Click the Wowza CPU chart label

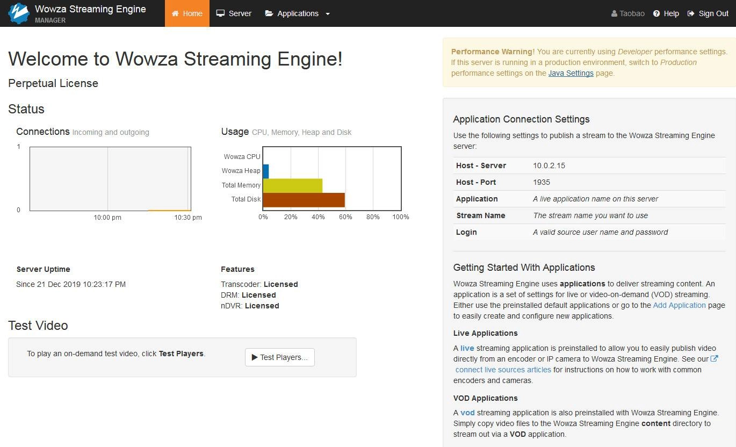click(242, 157)
